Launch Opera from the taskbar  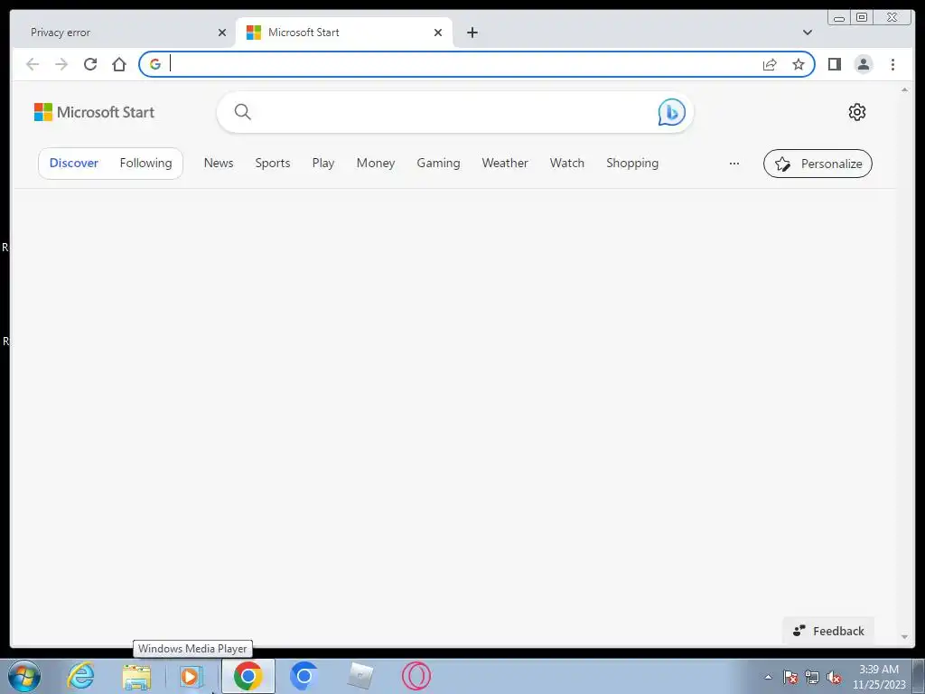[x=416, y=676]
